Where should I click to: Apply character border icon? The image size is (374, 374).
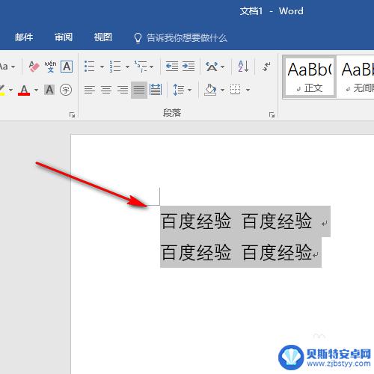tap(67, 67)
